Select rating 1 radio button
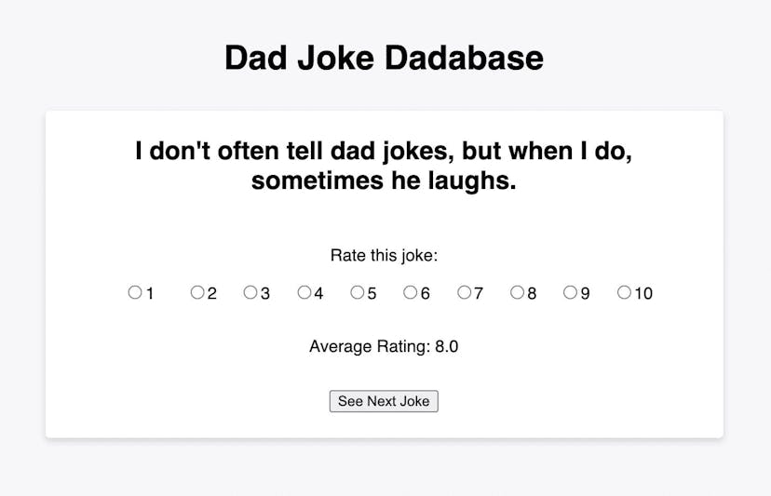The height and width of the screenshot is (496, 771). click(x=135, y=292)
